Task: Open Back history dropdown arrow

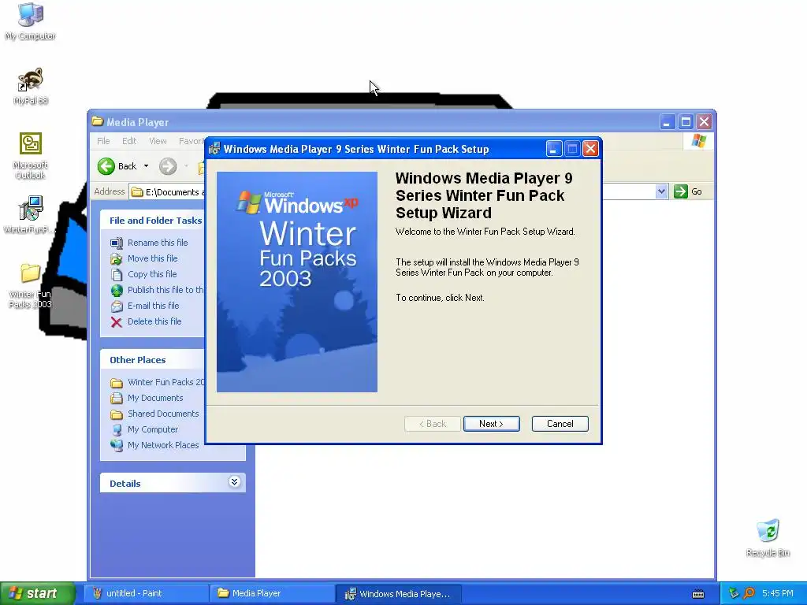Action: coord(146,166)
